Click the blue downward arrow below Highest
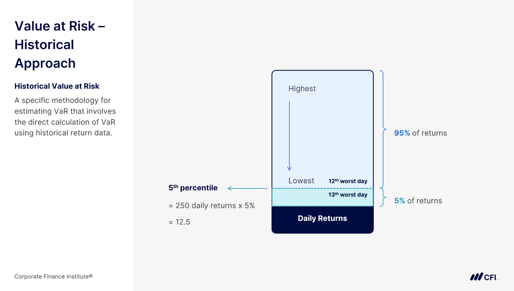The width and height of the screenshot is (514, 291). click(x=289, y=136)
